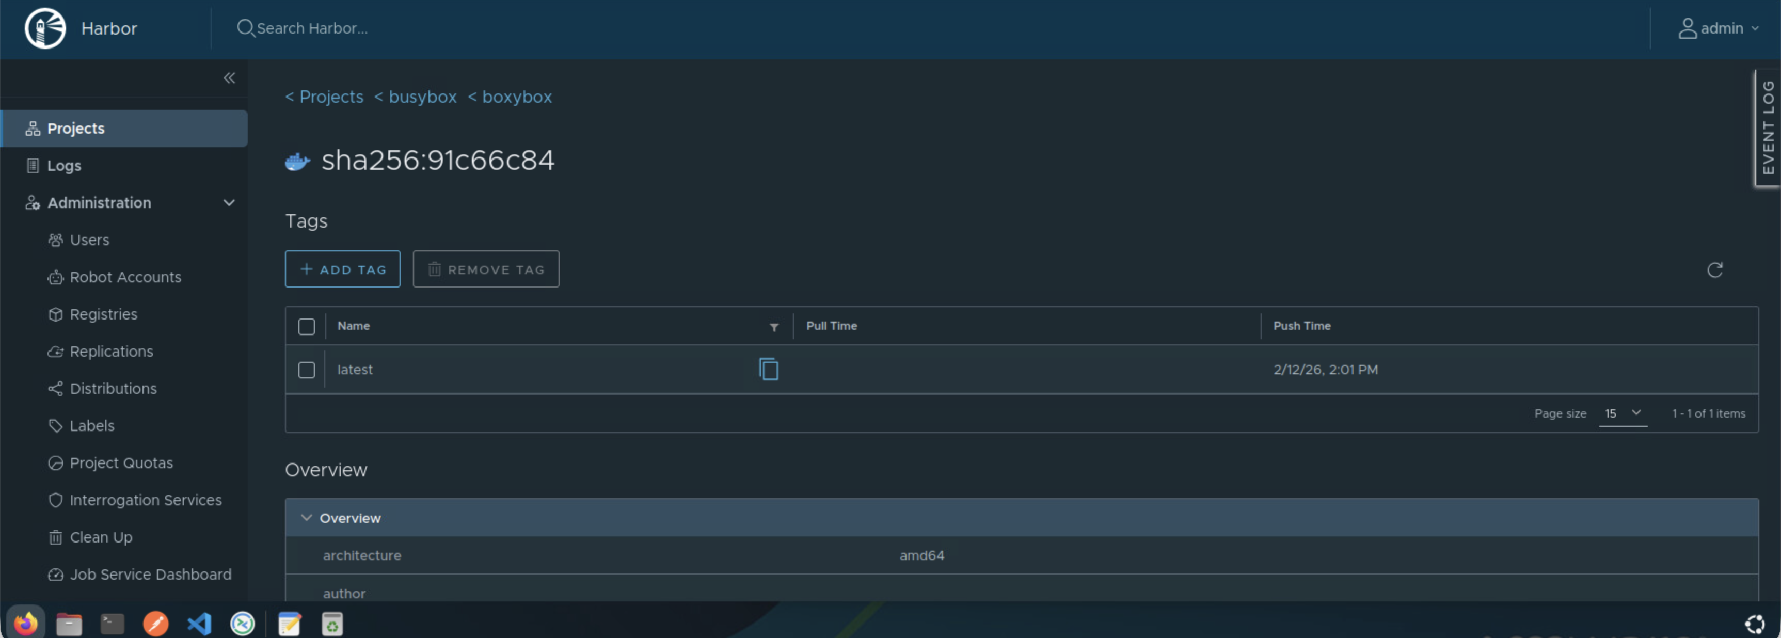Click the Harbor lighthouse logo
This screenshot has height=638, width=1781.
tap(45, 28)
